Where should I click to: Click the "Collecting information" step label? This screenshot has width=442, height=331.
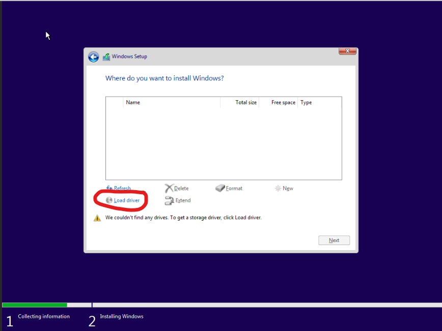(44, 316)
